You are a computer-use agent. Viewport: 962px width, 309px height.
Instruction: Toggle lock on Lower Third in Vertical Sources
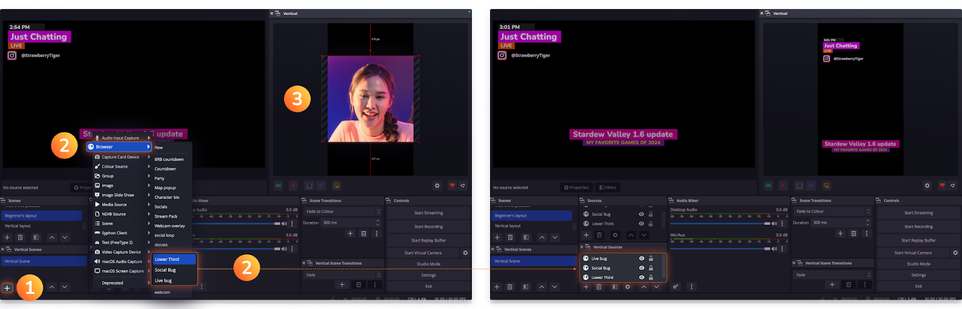point(651,278)
